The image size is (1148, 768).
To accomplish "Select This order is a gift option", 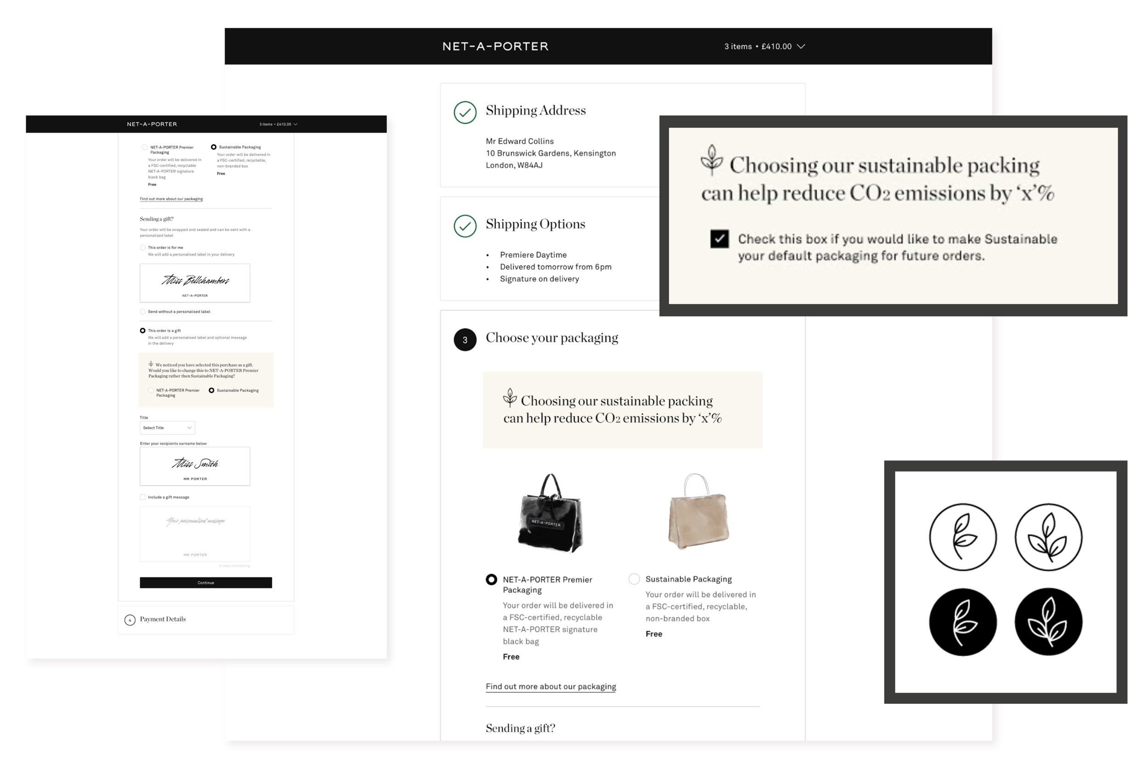I will click(x=142, y=331).
